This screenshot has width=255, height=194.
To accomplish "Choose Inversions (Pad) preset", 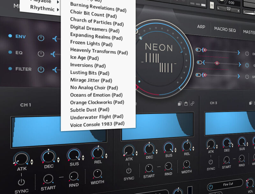I will [88, 65].
